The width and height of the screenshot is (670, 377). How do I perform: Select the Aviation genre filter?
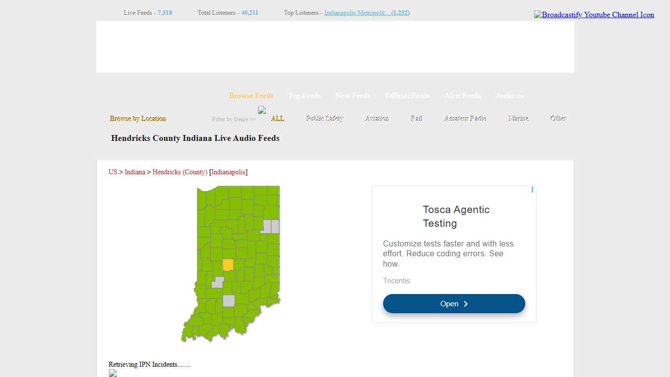point(377,118)
